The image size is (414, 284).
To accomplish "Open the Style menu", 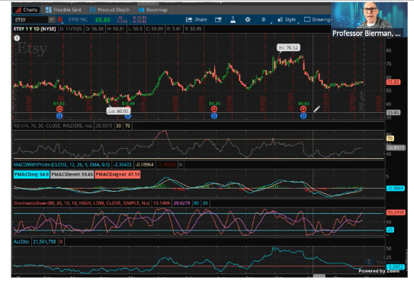I will (x=287, y=20).
